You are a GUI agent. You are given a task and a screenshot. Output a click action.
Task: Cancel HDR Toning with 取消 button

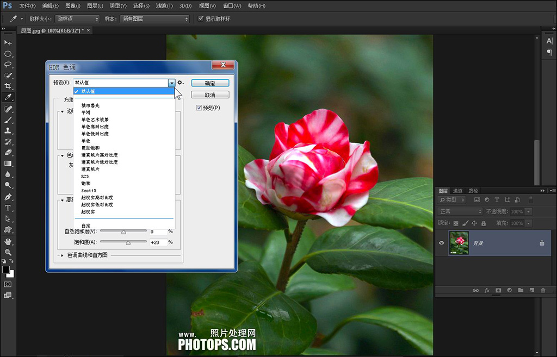coord(211,95)
